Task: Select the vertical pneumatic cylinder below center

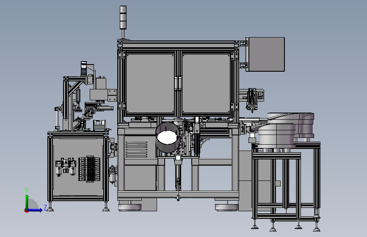Action: tap(178, 177)
